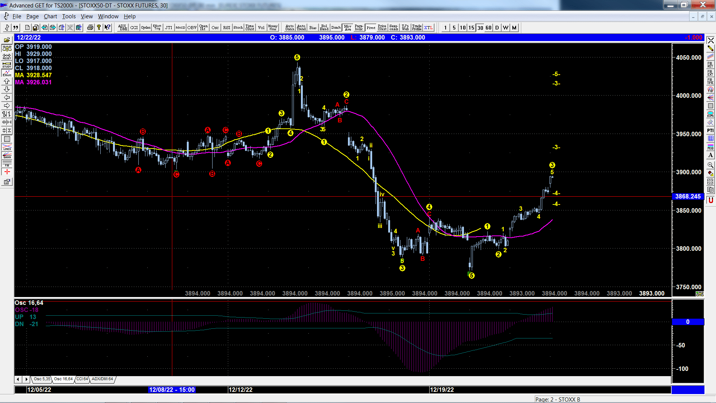Image resolution: width=716 pixels, height=403 pixels.
Task: Click the STUDY icon in left sidebar
Action: coord(7,65)
